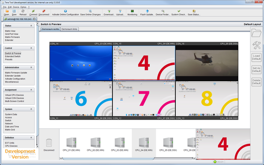Select the CPU_01 (DE,WIN) server icon
Viewport: 264px width, 165px height.
point(71,142)
